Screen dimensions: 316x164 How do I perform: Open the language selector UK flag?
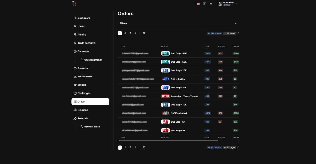point(198,4)
